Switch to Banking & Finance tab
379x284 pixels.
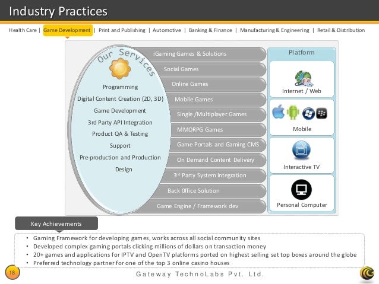210,30
